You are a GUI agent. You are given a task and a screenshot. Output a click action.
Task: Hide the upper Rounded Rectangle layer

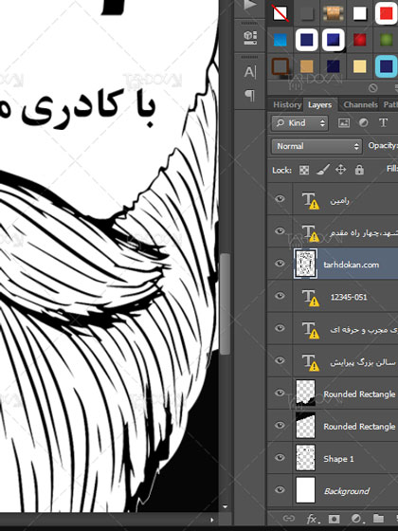point(280,393)
